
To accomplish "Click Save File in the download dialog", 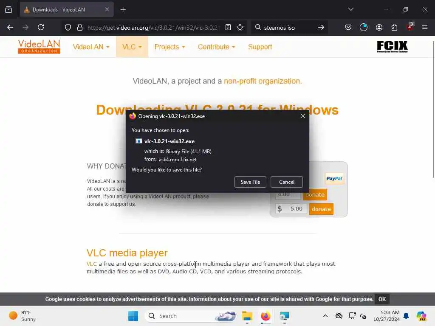I will coord(250,182).
